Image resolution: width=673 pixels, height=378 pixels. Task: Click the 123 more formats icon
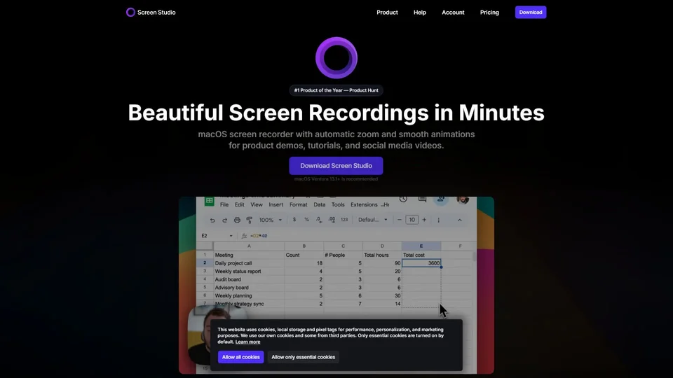344,219
